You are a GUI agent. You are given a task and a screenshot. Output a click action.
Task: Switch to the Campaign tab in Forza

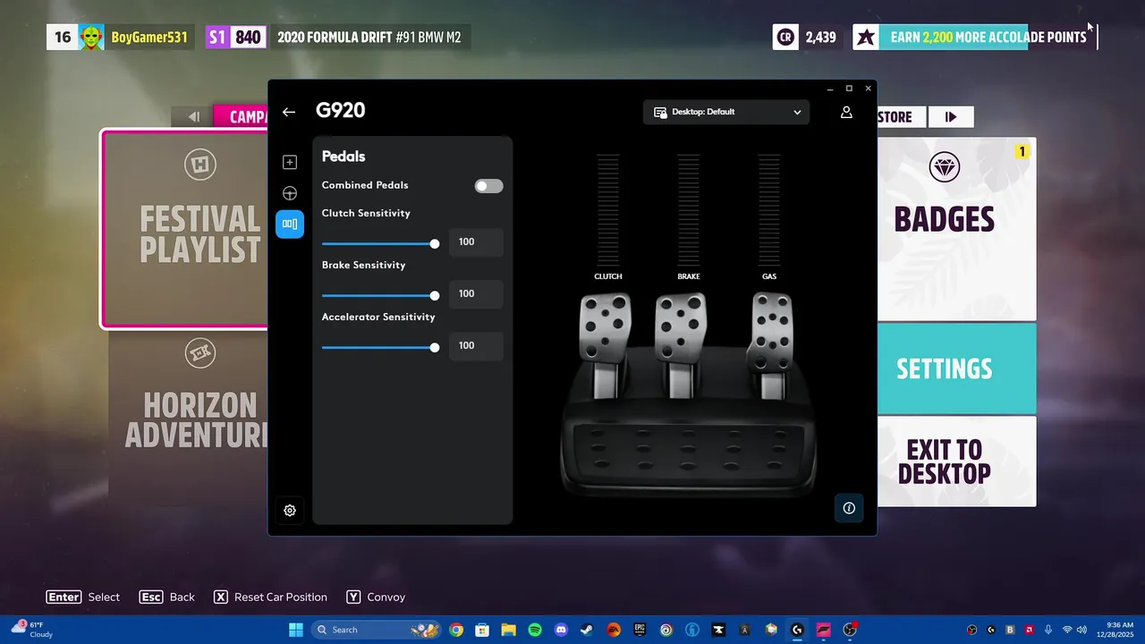[241, 116]
